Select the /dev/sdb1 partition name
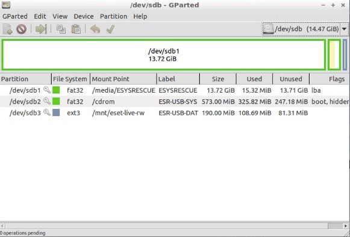The image size is (350, 237). point(25,90)
